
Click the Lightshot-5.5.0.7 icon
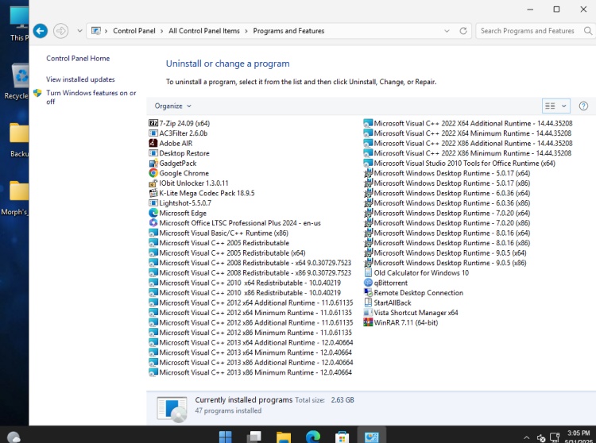pos(153,202)
